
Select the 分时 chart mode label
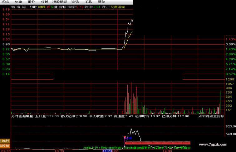point(33,7)
